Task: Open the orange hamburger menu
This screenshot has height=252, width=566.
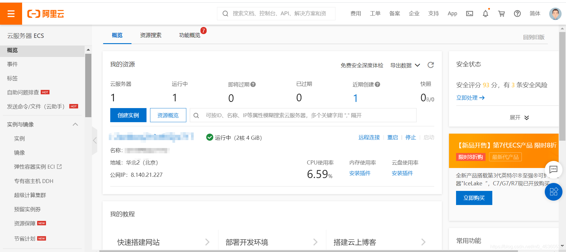Action: tap(11, 14)
